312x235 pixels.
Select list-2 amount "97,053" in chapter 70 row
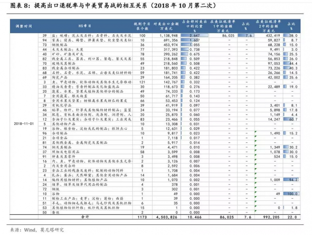[x=274, y=63]
